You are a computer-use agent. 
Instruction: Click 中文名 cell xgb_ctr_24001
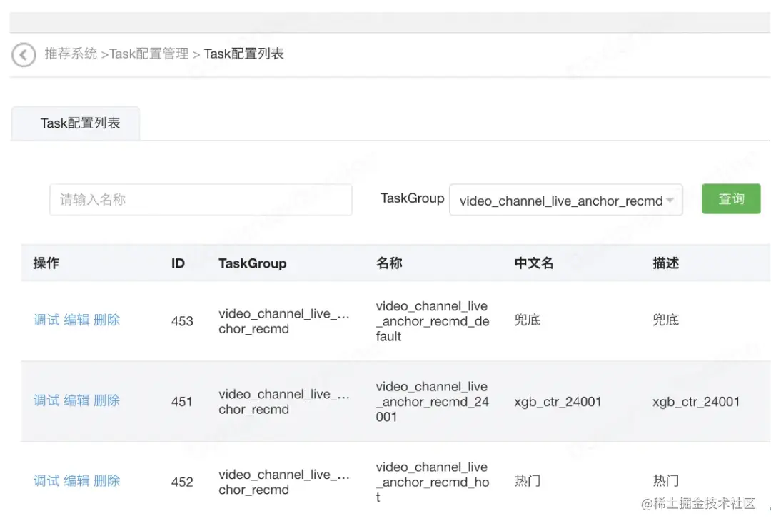pos(558,402)
